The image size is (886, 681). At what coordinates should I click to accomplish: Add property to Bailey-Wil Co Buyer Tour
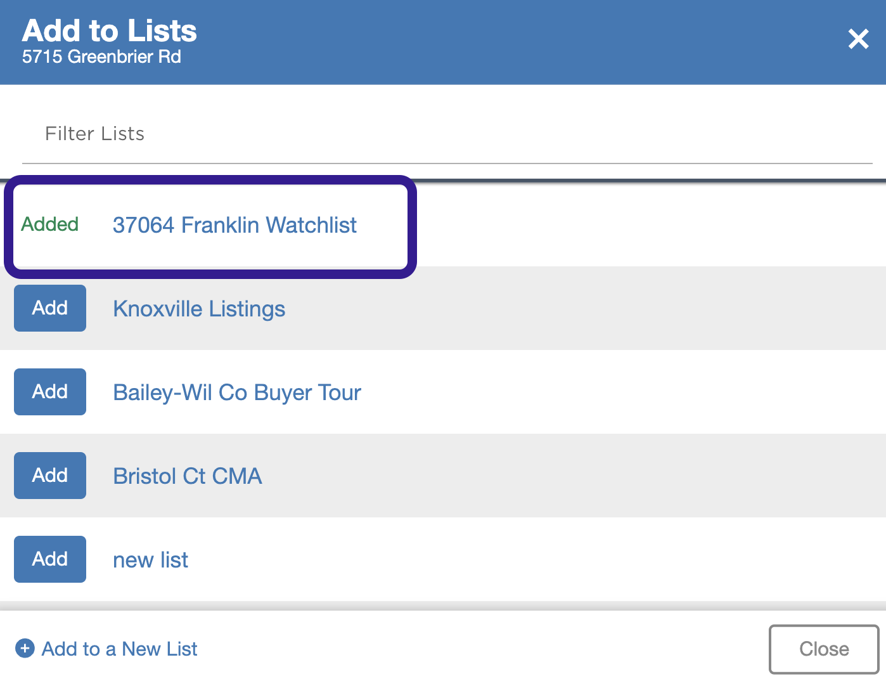(x=50, y=392)
